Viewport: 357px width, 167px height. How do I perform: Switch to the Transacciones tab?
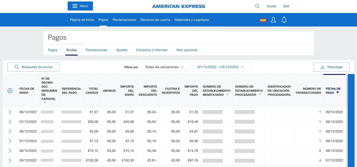[x=96, y=50]
